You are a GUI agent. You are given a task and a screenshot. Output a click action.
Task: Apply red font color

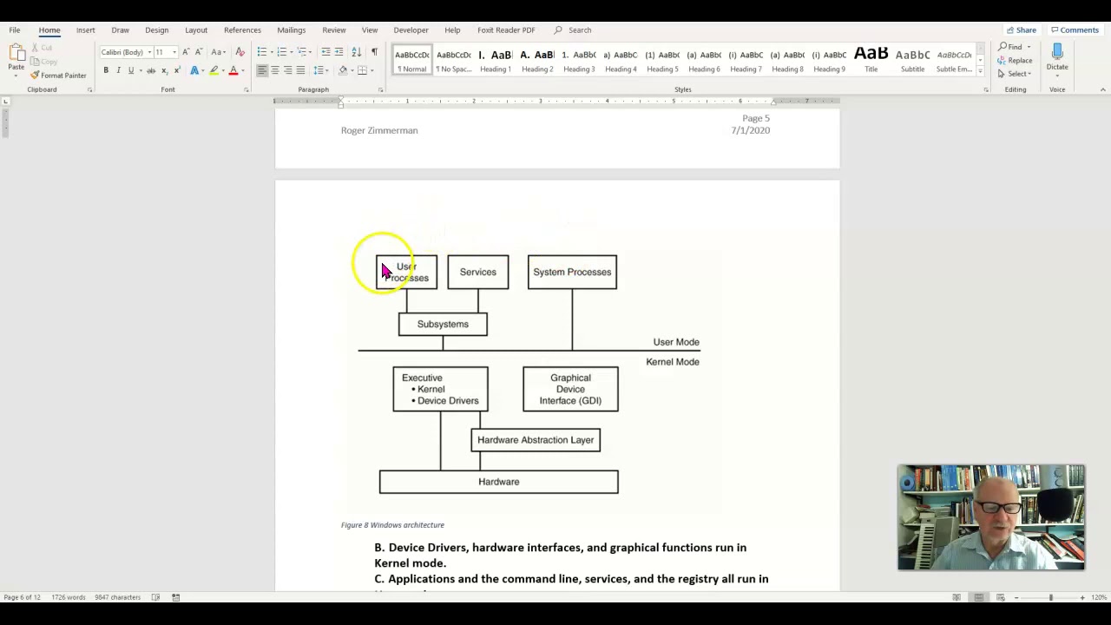click(x=233, y=70)
